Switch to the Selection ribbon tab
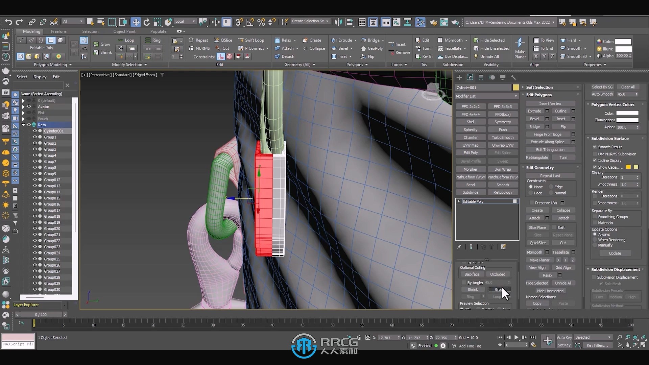 click(90, 31)
